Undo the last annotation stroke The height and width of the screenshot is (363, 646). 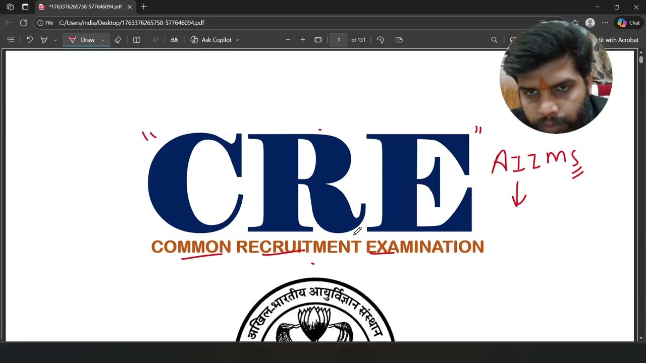30,40
